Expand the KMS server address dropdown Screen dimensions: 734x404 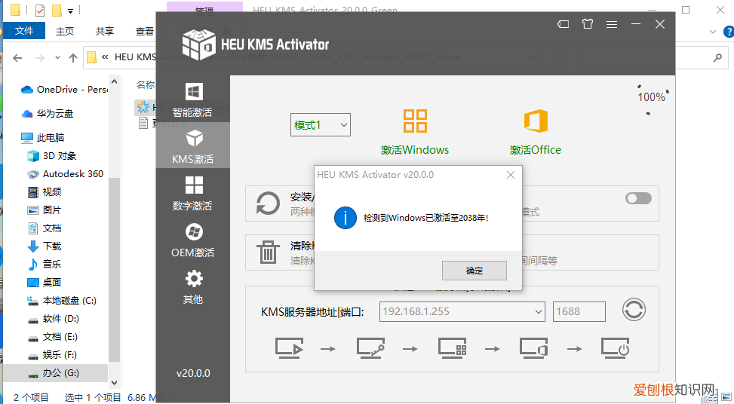tap(539, 311)
